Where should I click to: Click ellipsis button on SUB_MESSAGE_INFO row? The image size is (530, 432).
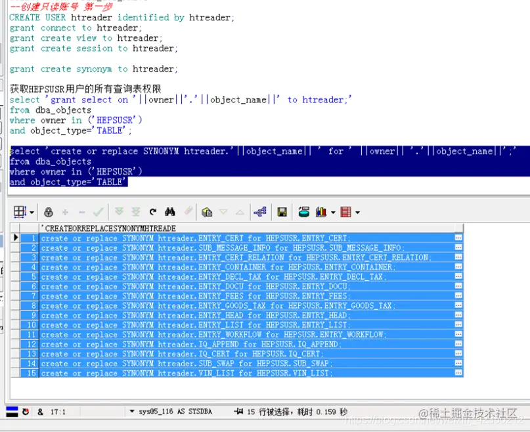coord(458,248)
